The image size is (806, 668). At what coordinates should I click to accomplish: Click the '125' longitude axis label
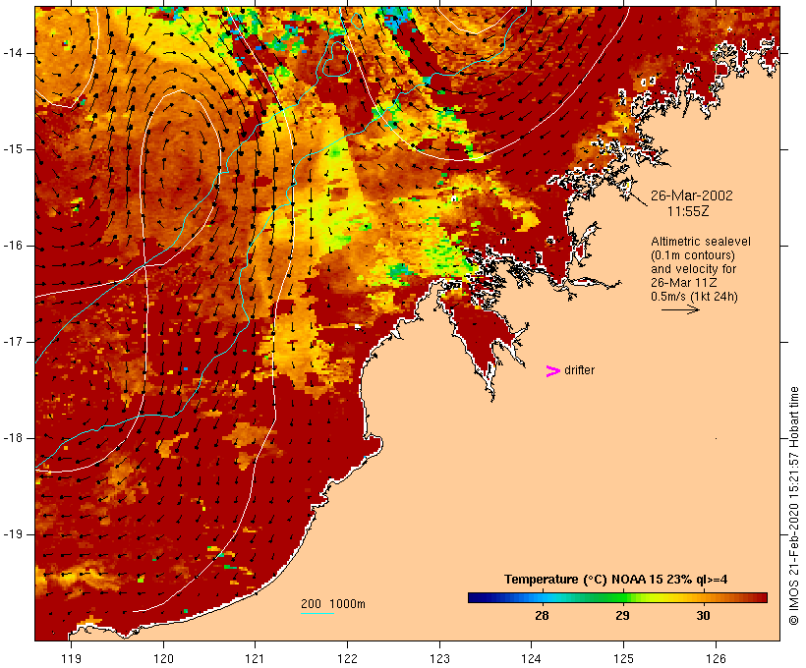[x=623, y=659]
